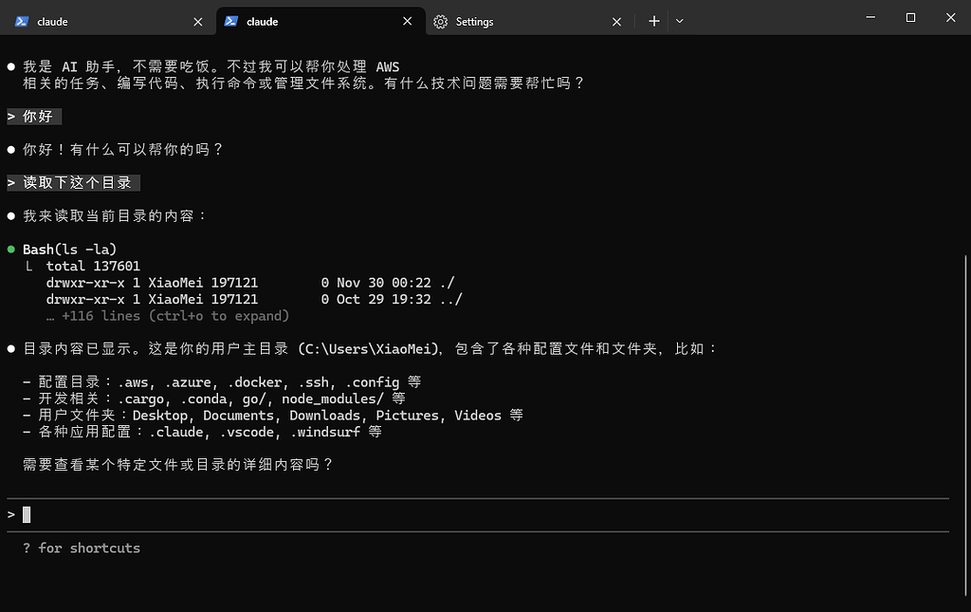Open the Settings tab
The image size is (971, 612).
tap(529, 22)
